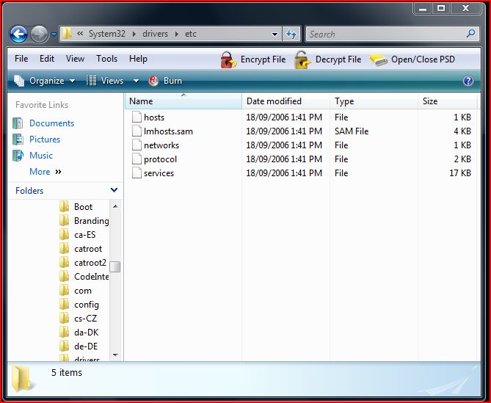Select the cs-CZ folder in tree

tap(85, 319)
